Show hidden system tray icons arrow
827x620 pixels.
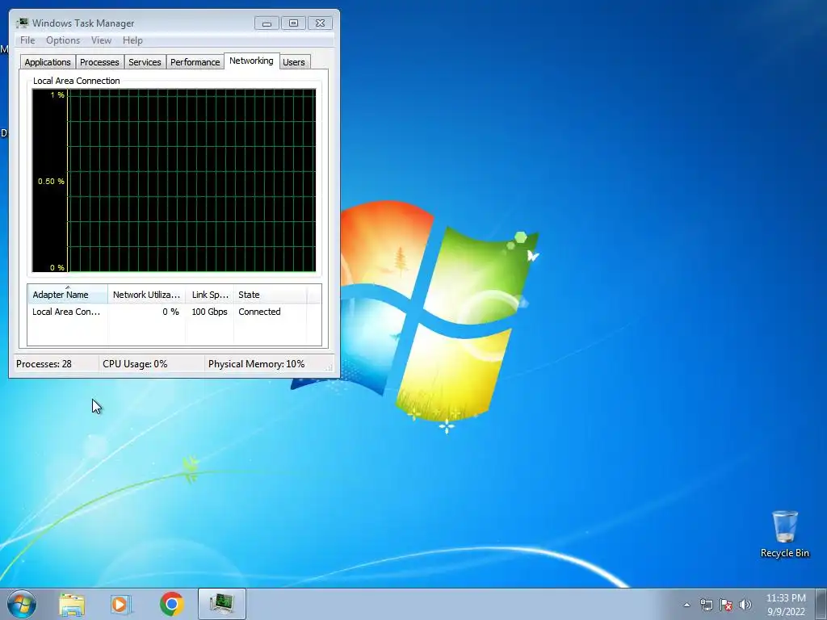coord(686,605)
